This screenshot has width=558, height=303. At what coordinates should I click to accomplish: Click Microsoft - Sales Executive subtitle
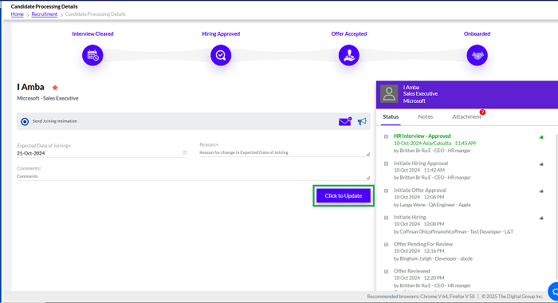coord(48,98)
